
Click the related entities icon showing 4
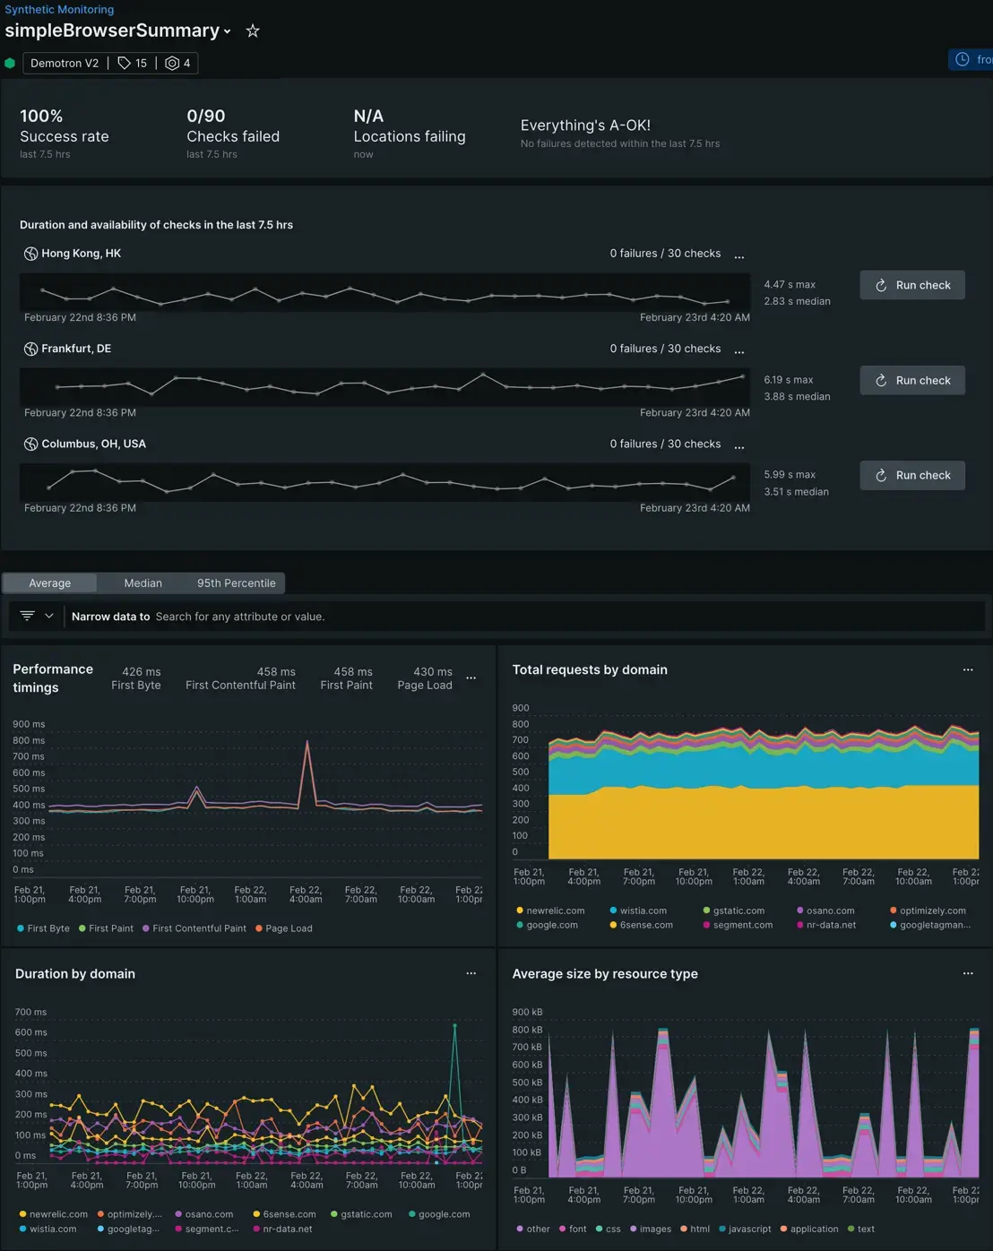click(x=177, y=64)
